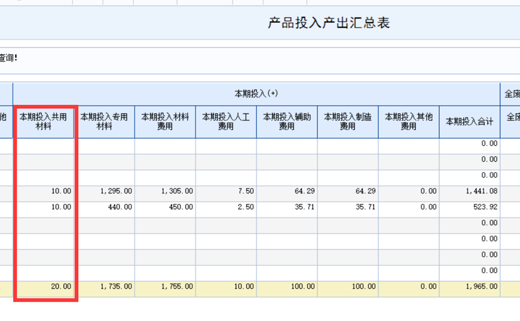The width and height of the screenshot is (520, 321).
Task: Select the 本期投入人工费用 column header
Action: pyautogui.click(x=226, y=122)
